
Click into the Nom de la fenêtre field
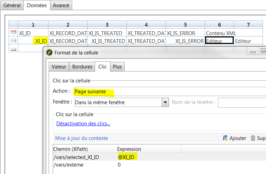(242, 102)
